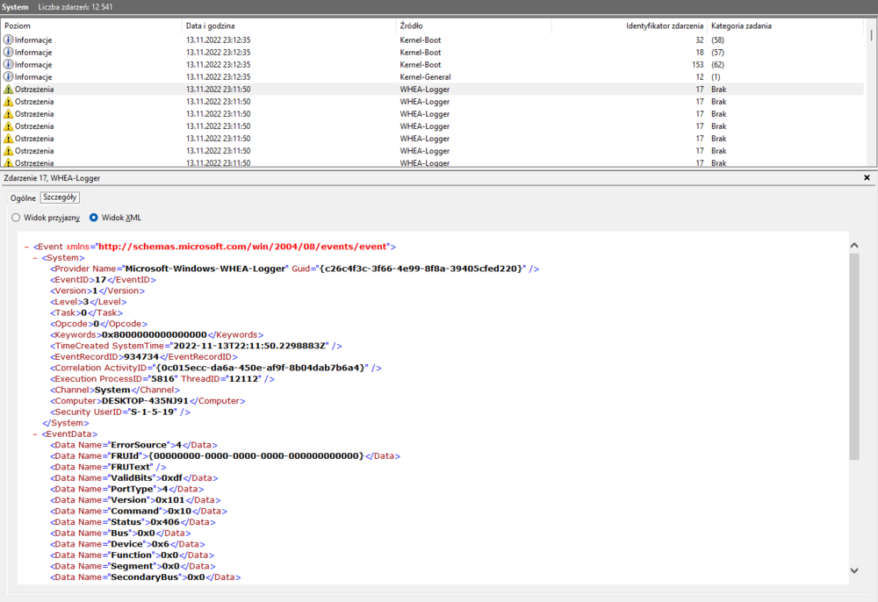This screenshot has width=878, height=602.
Task: Click the Execution ProcessID 5816 line
Action: (x=162, y=379)
